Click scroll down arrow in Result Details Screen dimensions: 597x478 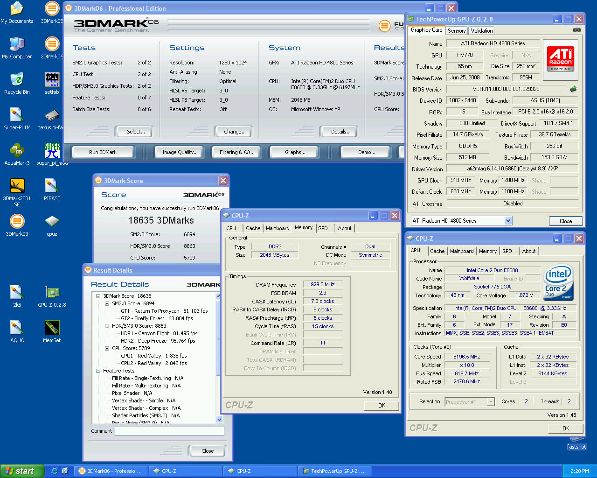(220, 420)
